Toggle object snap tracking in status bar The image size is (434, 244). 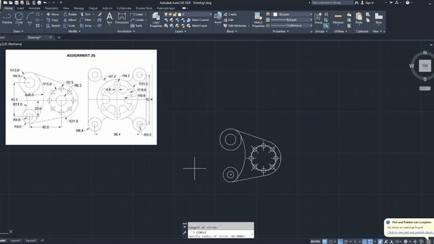[365, 241]
